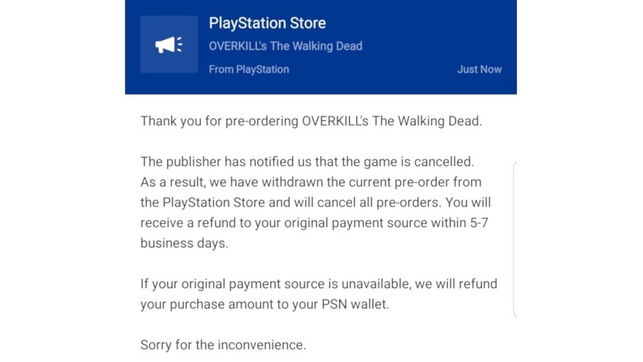The image size is (643, 362).
Task: Click the Sorry for the inconvenience line
Action: tap(223, 344)
